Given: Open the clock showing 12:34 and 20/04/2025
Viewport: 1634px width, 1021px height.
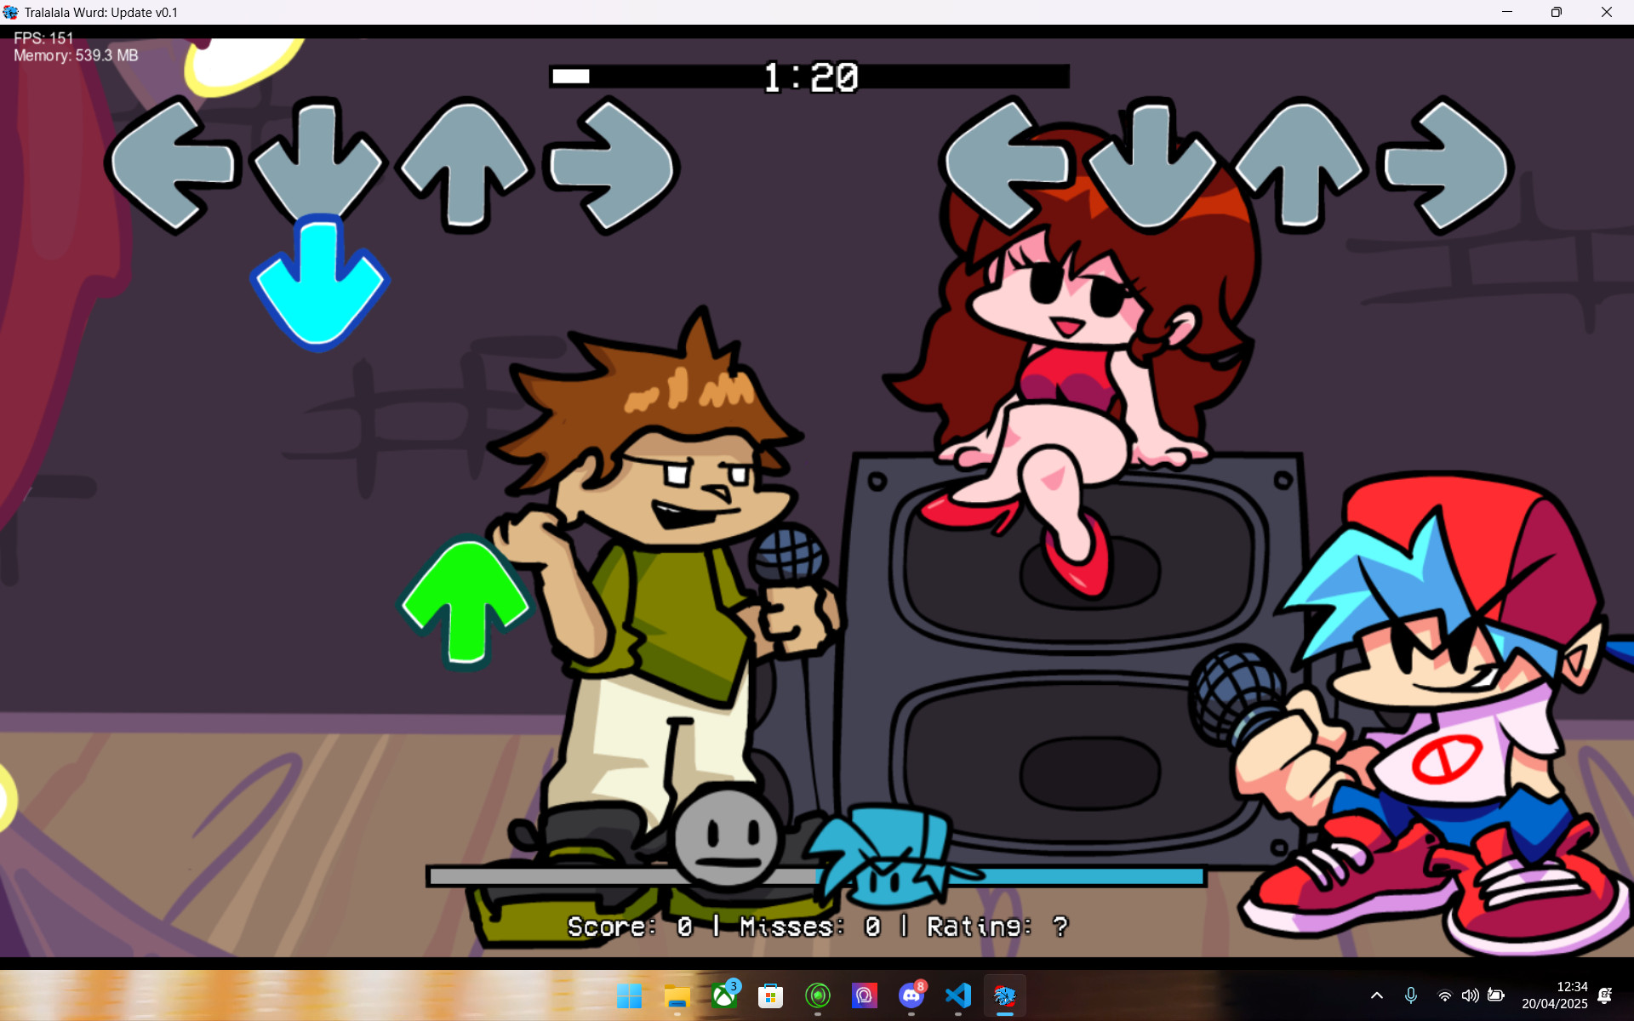Looking at the screenshot, I should coord(1555,995).
